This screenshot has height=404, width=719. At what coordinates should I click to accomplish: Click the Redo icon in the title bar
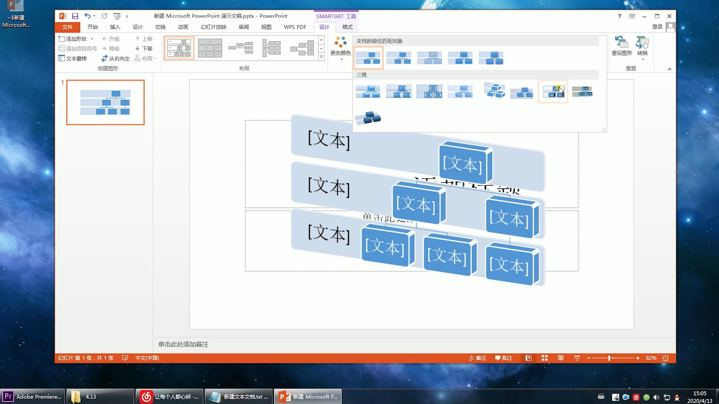coord(104,16)
